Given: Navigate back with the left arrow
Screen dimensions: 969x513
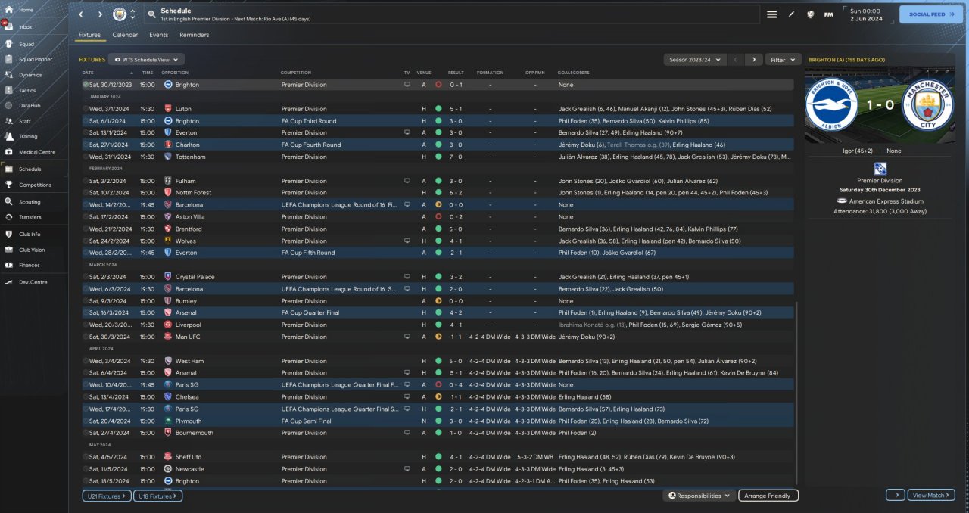Looking at the screenshot, I should click(81, 14).
